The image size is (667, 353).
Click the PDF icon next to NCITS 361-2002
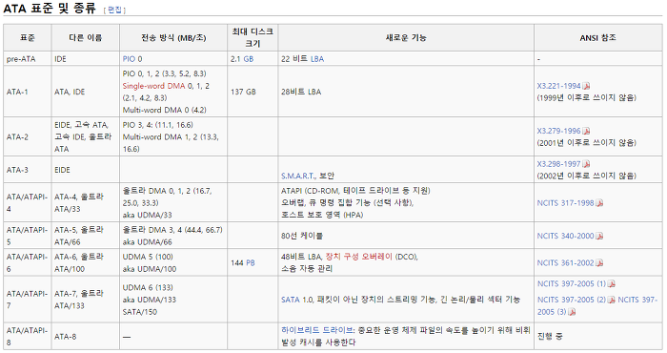click(x=599, y=263)
